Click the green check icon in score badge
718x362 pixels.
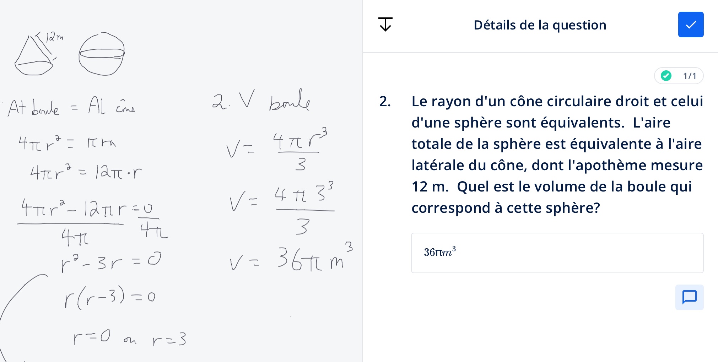click(666, 76)
